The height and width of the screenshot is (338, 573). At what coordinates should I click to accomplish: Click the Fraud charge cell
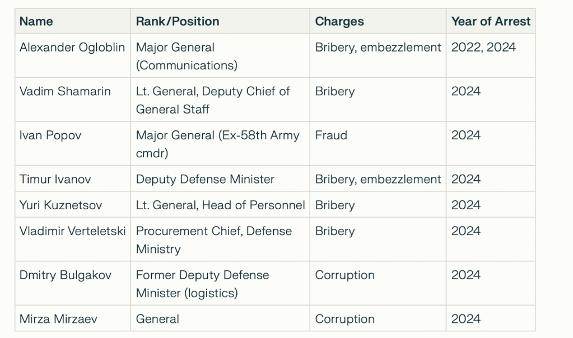point(331,135)
